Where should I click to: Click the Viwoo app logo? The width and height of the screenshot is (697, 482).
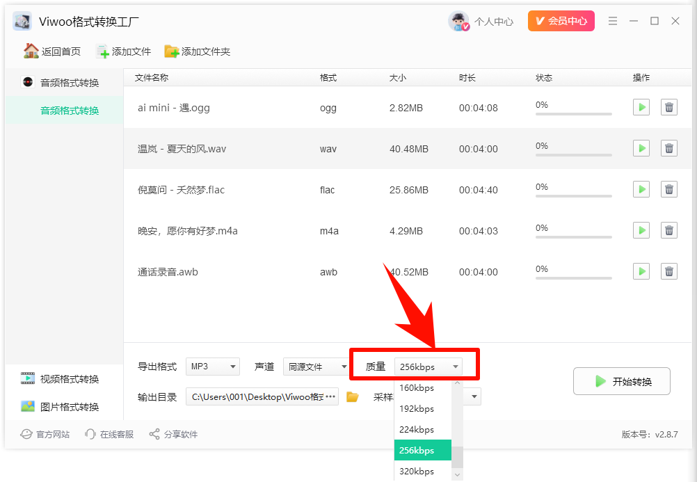(22, 21)
